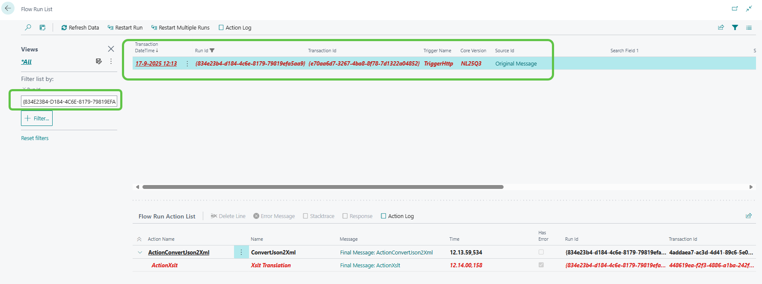Click the share icon of Flow Run Action List
The width and height of the screenshot is (762, 284).
[x=749, y=216]
